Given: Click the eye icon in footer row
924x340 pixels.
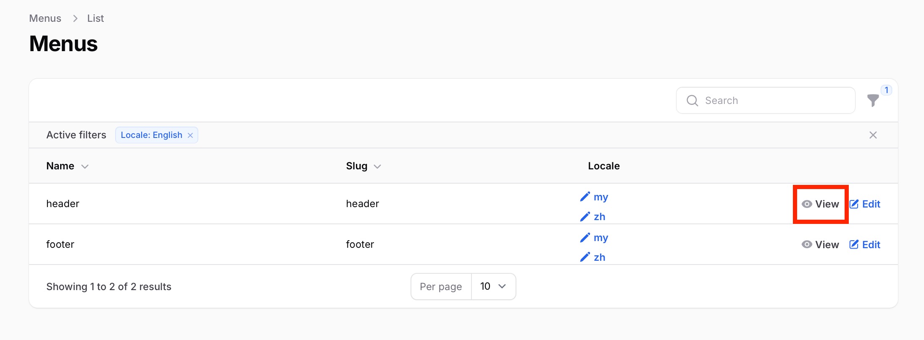Looking at the screenshot, I should (x=807, y=244).
